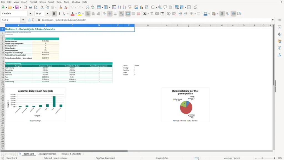
Task: Add a decimal place
Action: (x=168, y=14)
